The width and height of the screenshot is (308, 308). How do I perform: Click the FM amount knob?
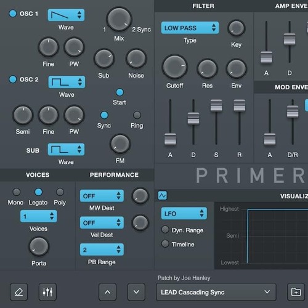pyautogui.click(x=120, y=144)
